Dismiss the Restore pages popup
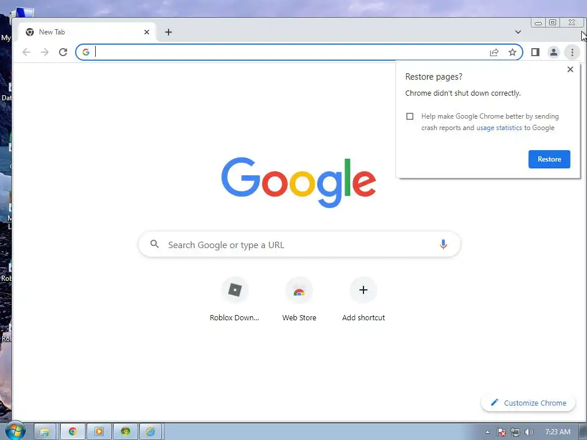Viewport: 587px width, 440px height. click(570, 69)
